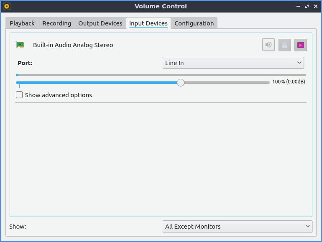
Task: Click the green sound card icon
Action: click(20, 45)
